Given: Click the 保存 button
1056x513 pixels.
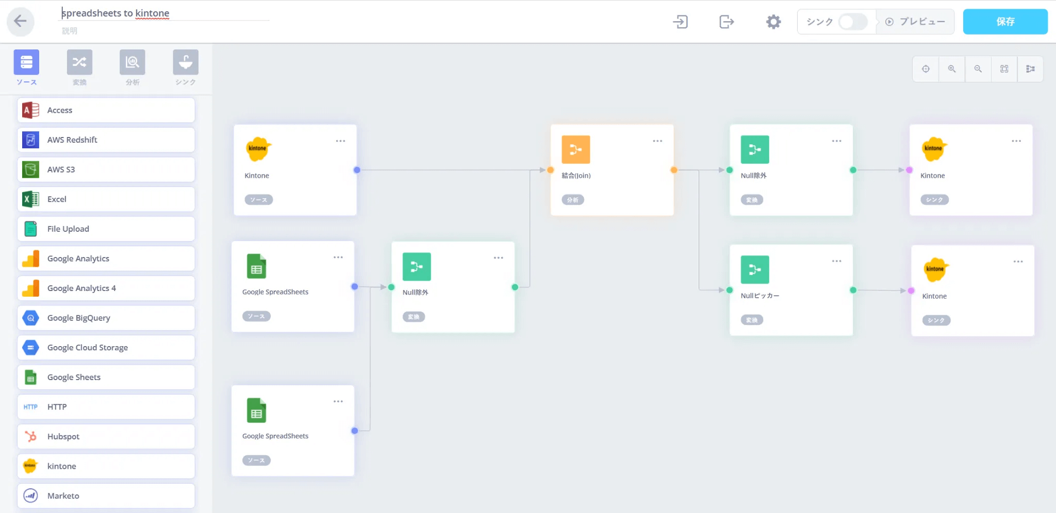Looking at the screenshot, I should coord(1005,22).
